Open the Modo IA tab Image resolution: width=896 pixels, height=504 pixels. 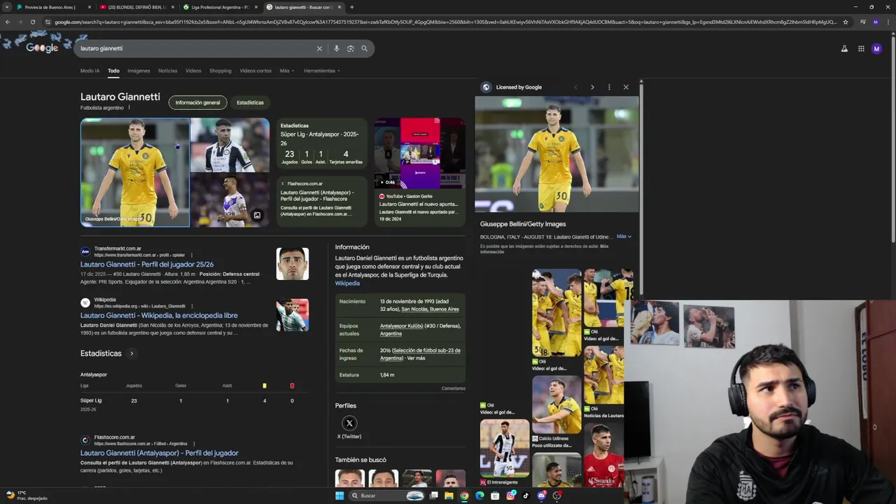[x=90, y=71]
